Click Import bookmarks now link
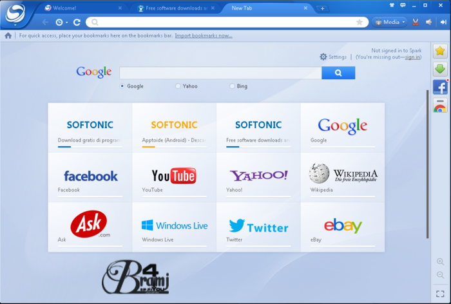Viewport: 451px width, 304px height. click(204, 35)
